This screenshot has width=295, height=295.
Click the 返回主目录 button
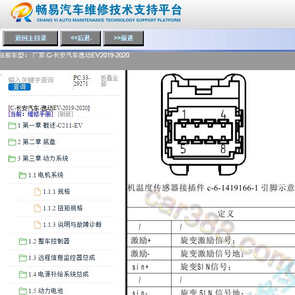tap(30, 38)
